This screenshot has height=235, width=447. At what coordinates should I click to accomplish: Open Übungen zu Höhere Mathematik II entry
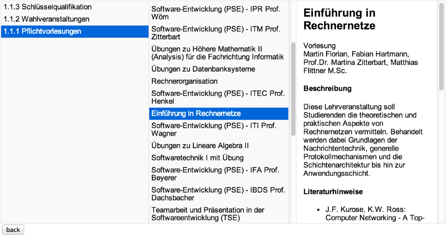click(217, 53)
